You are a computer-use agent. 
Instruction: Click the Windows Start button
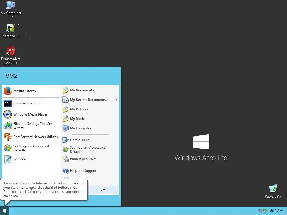[x=4, y=211]
